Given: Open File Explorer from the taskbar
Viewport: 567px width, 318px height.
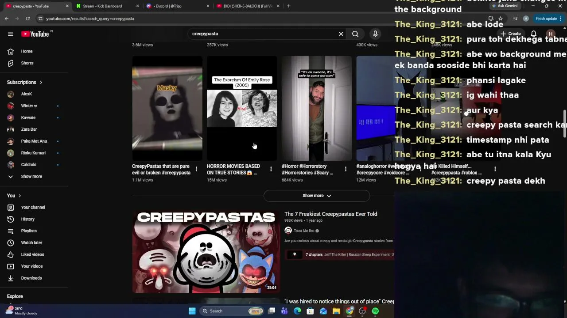Looking at the screenshot, I should (x=336, y=311).
